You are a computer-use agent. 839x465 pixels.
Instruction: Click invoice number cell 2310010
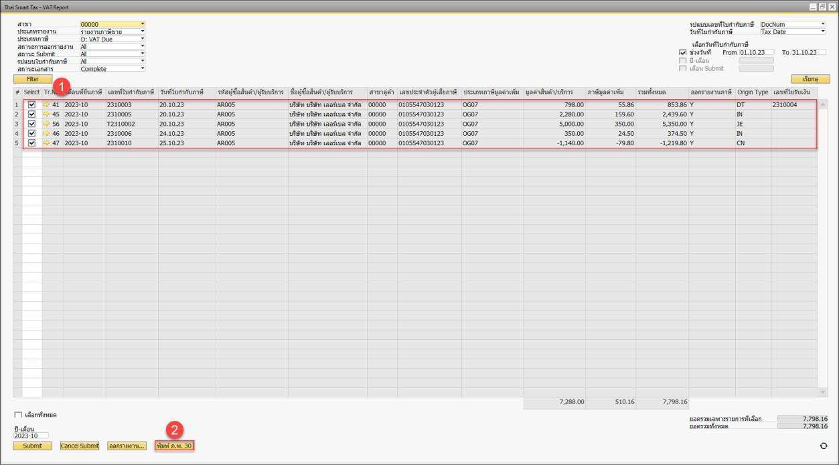(132, 143)
